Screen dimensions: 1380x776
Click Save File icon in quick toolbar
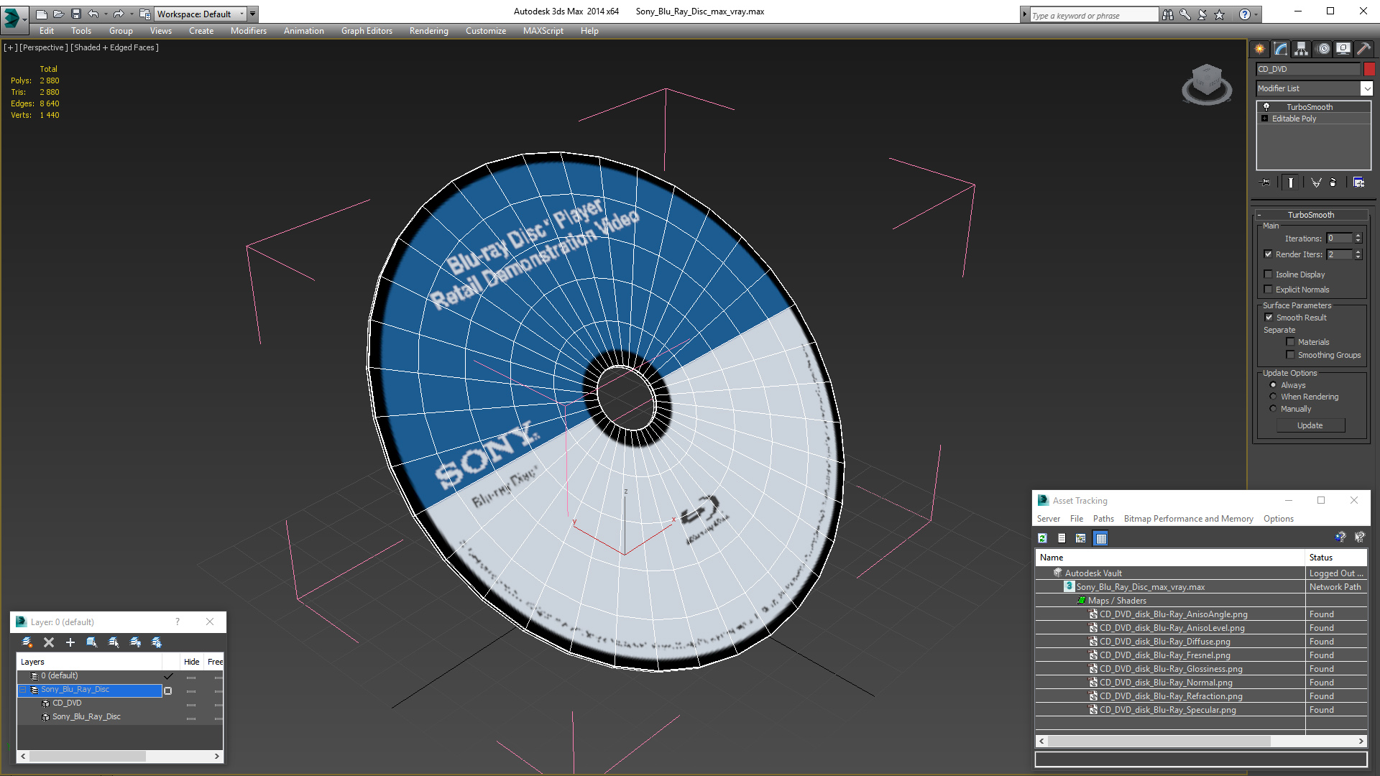point(76,14)
